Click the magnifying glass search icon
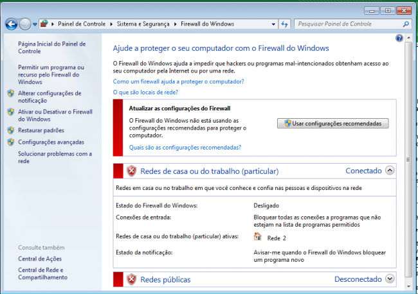The height and width of the screenshot is (294, 418). point(406,24)
